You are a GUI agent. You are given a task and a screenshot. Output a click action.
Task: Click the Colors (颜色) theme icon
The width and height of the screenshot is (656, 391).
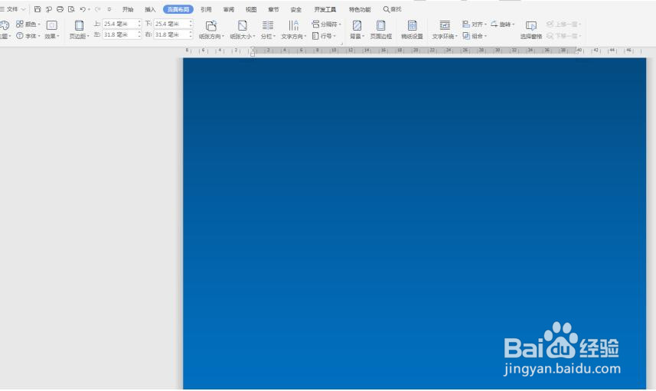pos(20,24)
